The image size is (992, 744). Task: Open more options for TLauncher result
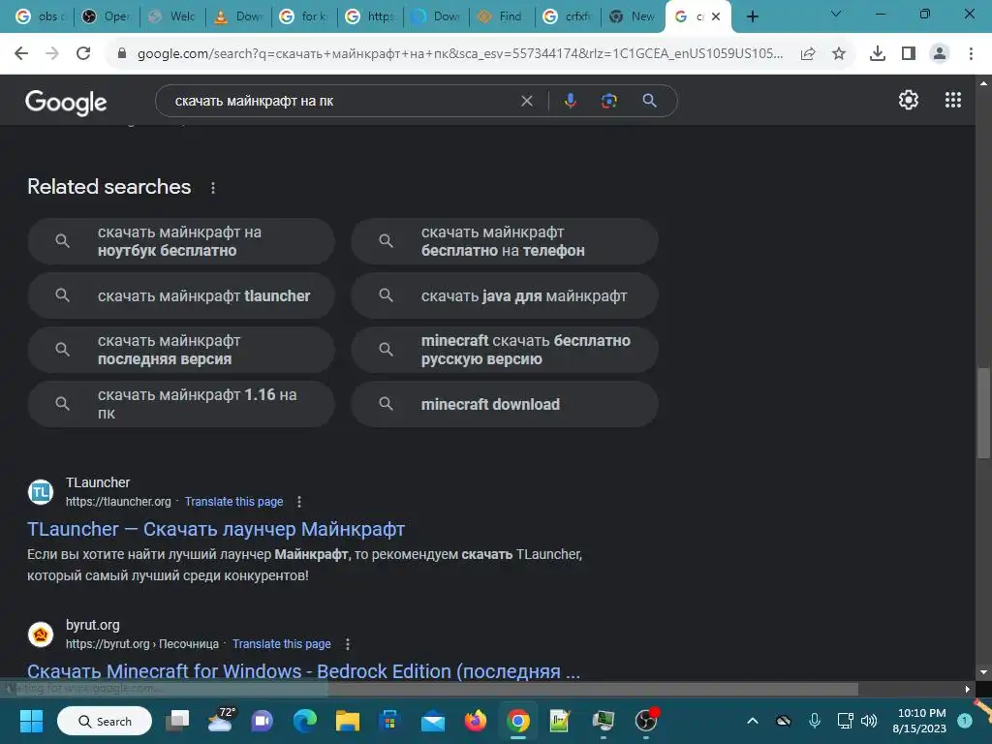pos(299,502)
